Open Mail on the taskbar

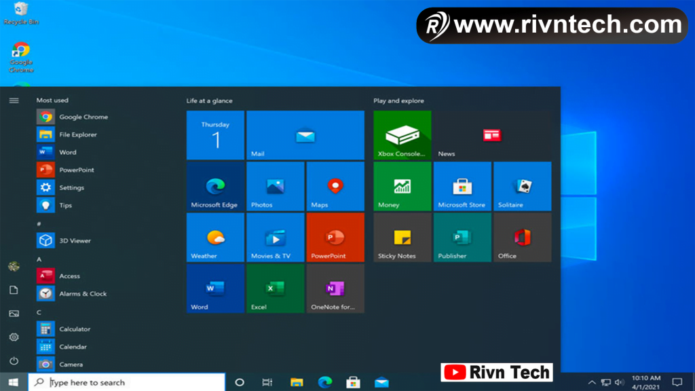(381, 382)
